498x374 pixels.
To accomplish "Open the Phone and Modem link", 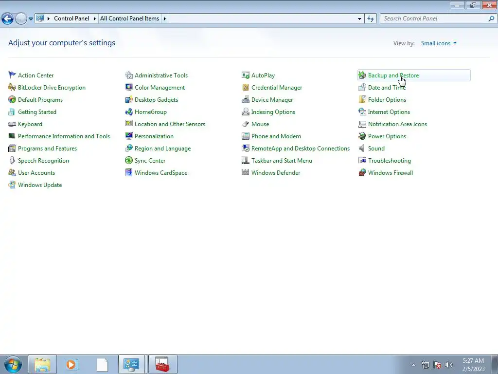I will (x=276, y=136).
